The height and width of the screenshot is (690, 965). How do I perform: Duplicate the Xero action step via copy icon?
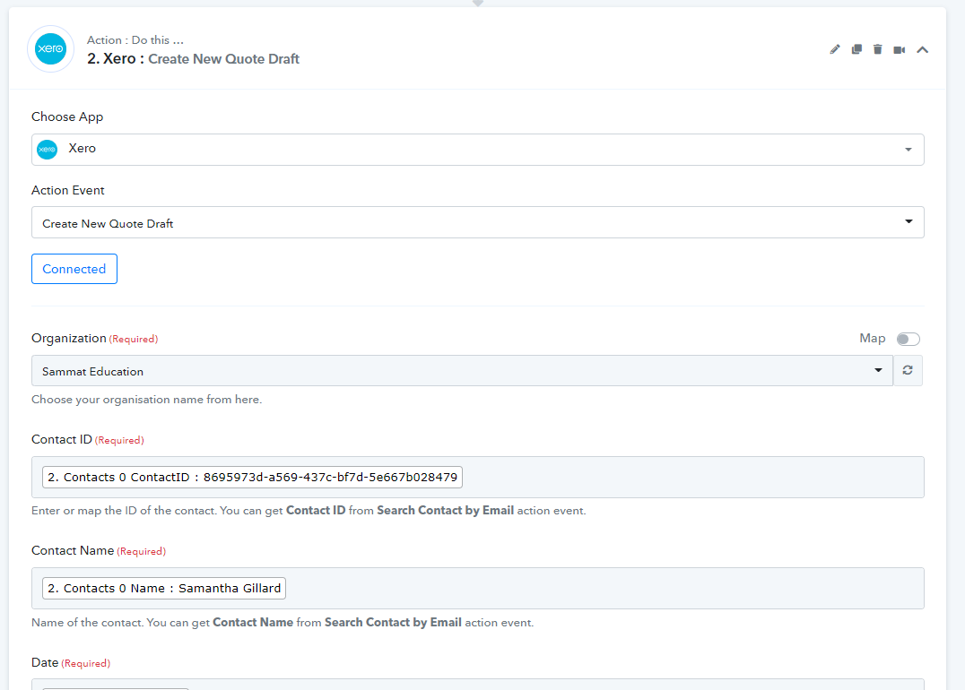pos(856,49)
